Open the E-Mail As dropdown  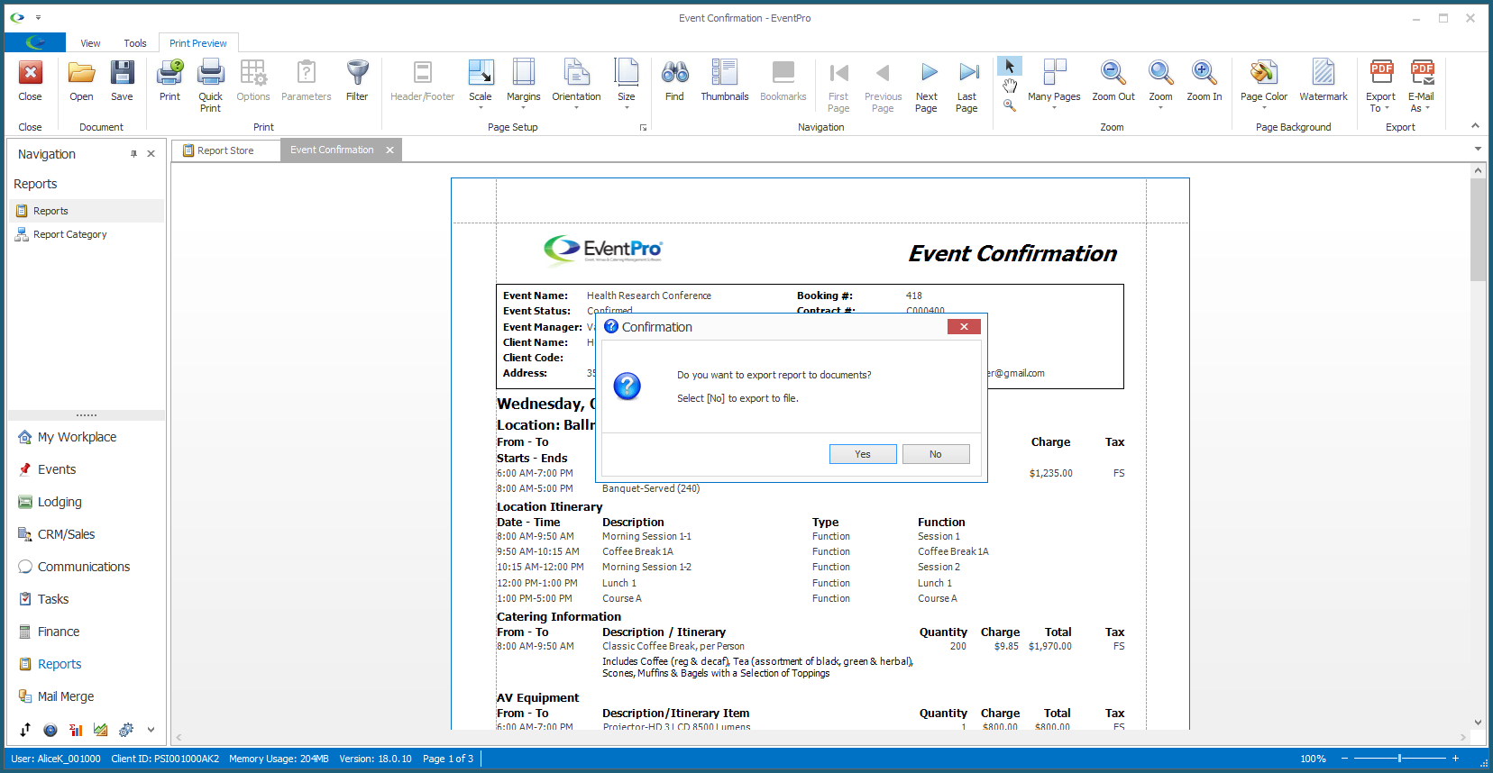1421,86
